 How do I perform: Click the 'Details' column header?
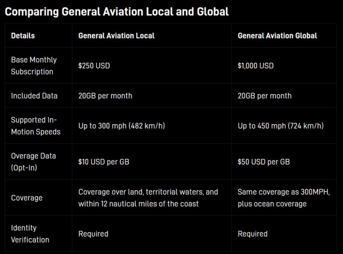(23, 36)
